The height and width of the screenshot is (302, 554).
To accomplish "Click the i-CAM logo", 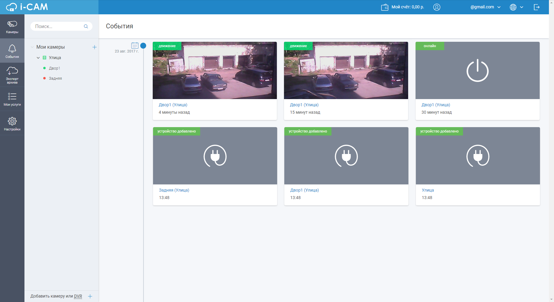I will click(x=27, y=7).
